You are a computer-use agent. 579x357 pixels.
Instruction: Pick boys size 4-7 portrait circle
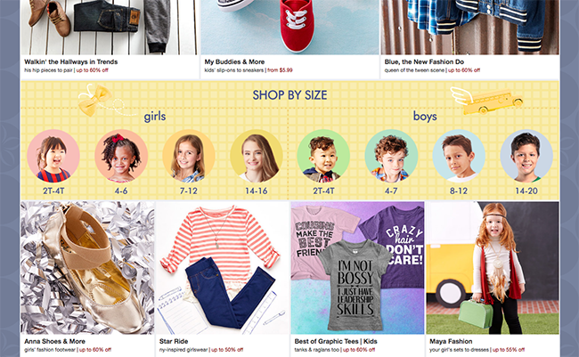(x=391, y=156)
